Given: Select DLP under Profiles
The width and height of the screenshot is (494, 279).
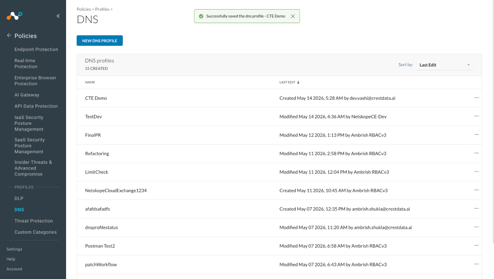Looking at the screenshot, I should (19, 199).
